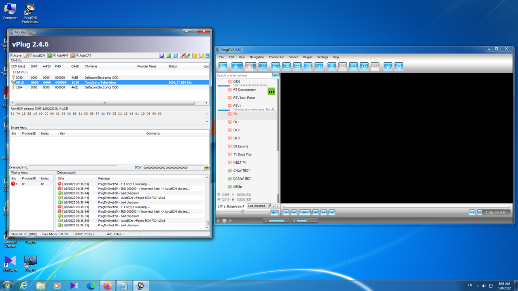
Task: Open Firefox from the taskbar
Action: point(107,286)
